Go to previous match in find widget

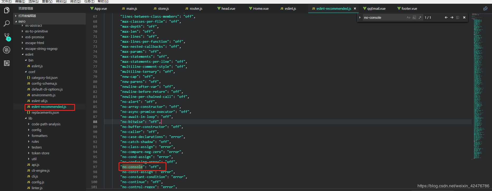coord(446,17)
